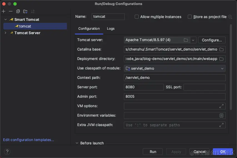Enable Allow multiple instances checkbox

coord(137,17)
